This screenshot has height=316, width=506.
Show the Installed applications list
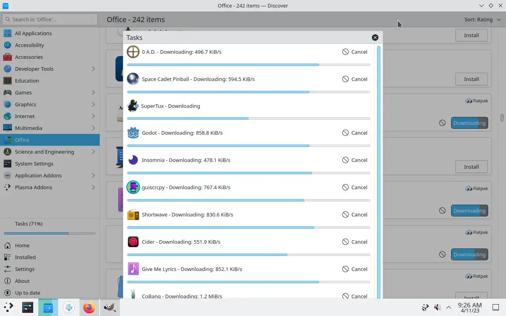click(x=50, y=257)
